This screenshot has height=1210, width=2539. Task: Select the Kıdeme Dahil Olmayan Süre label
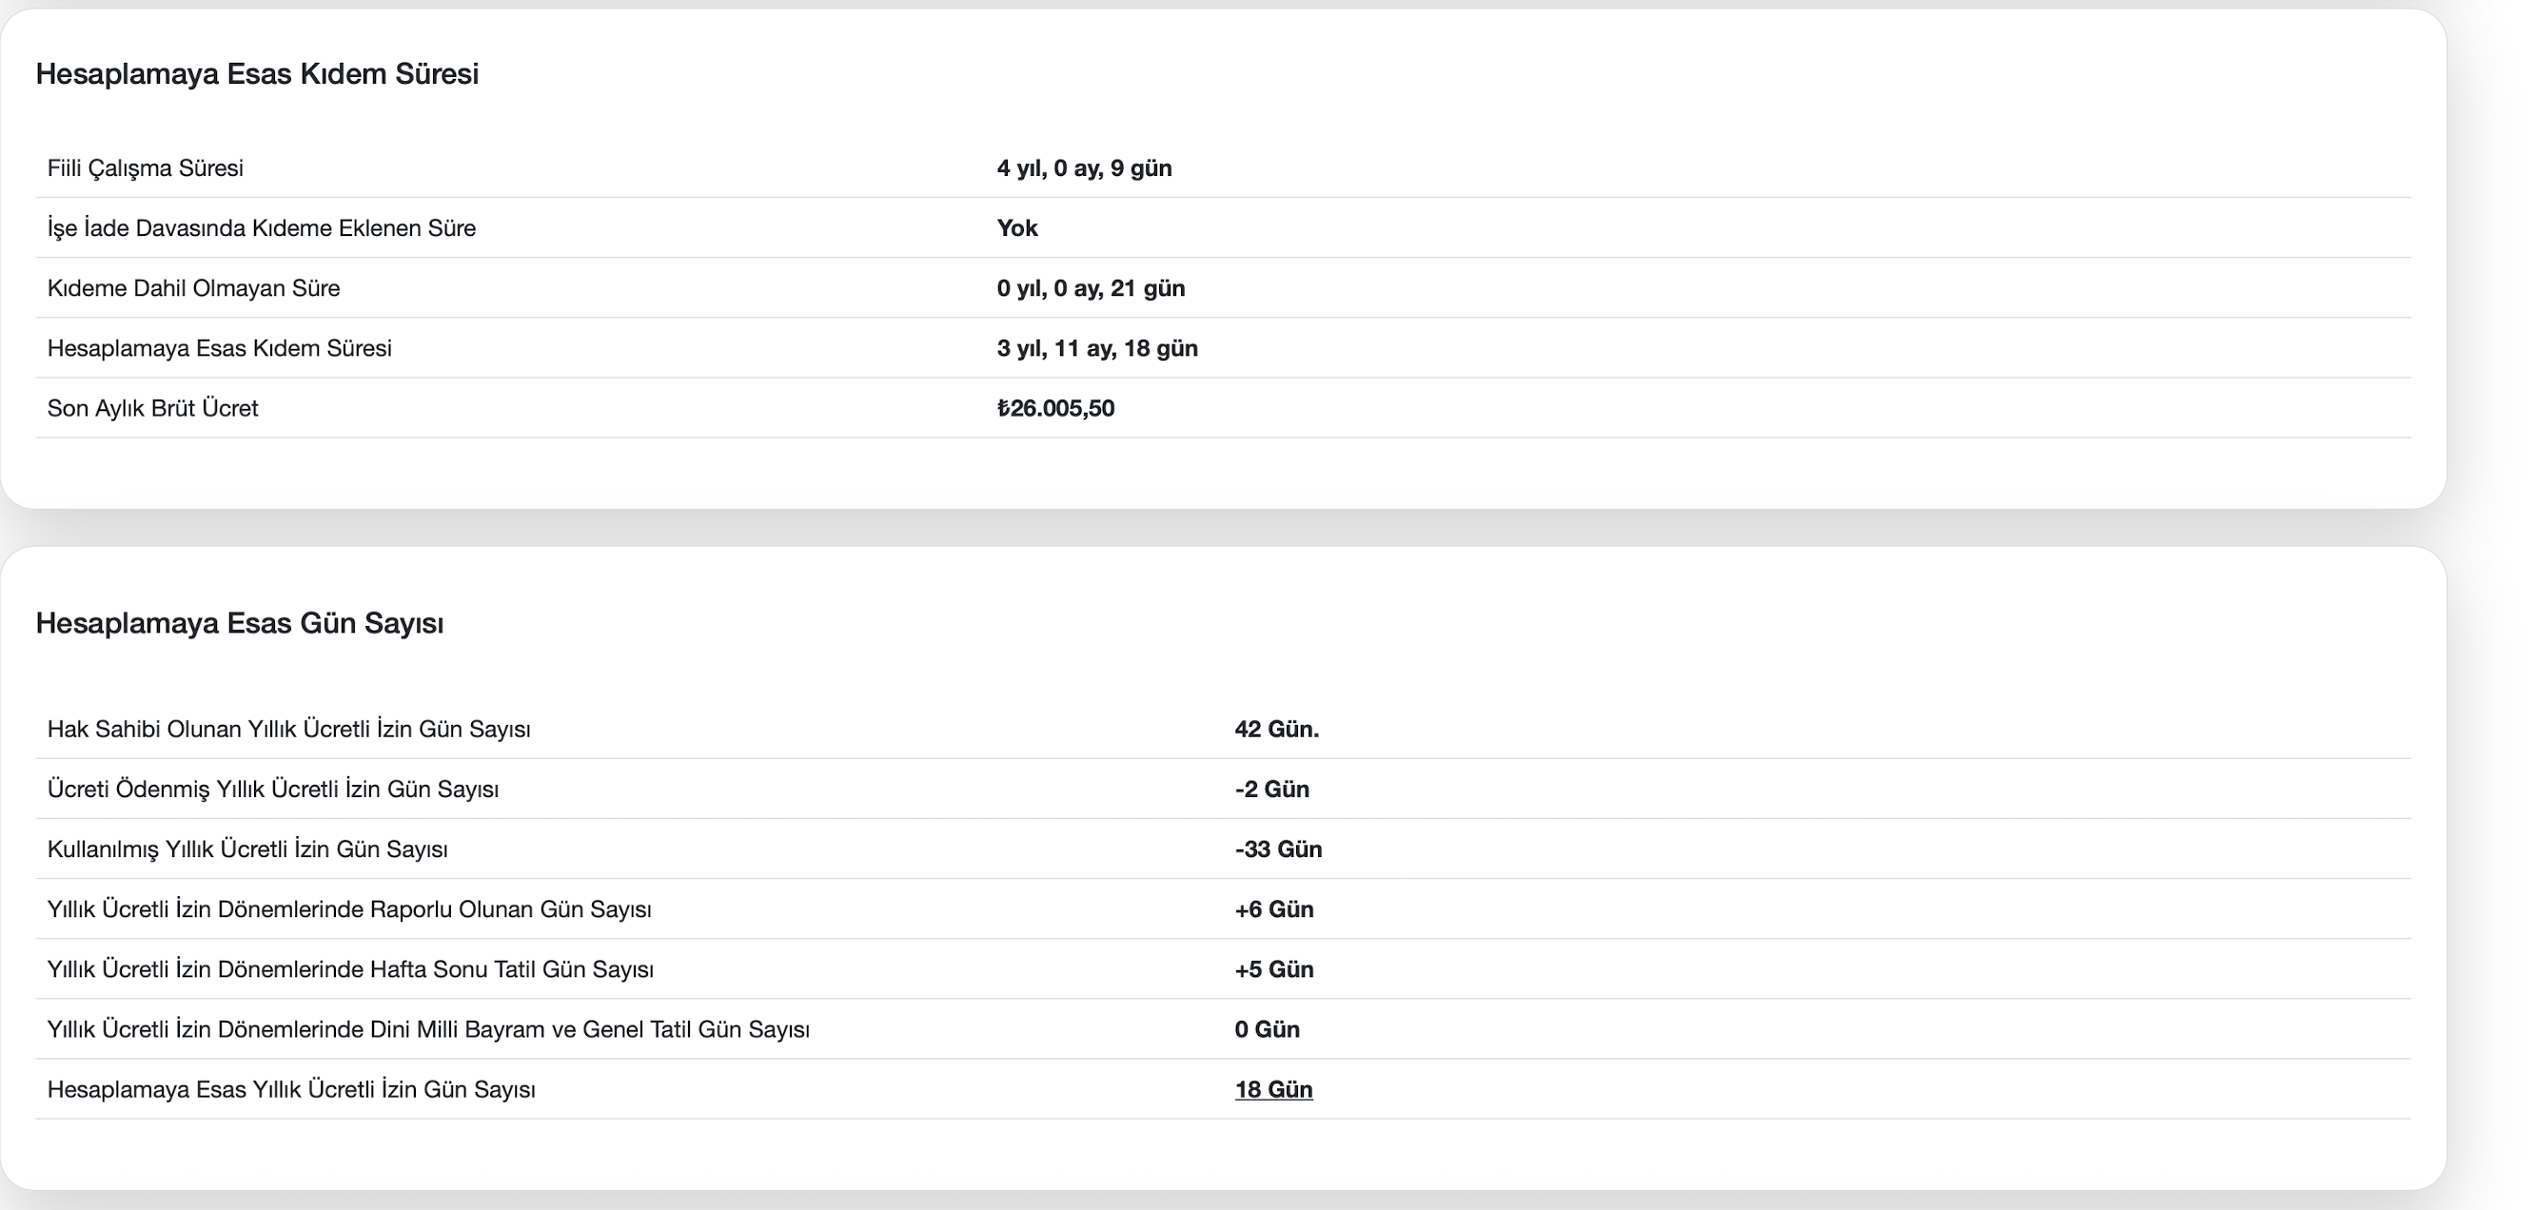[x=193, y=288]
